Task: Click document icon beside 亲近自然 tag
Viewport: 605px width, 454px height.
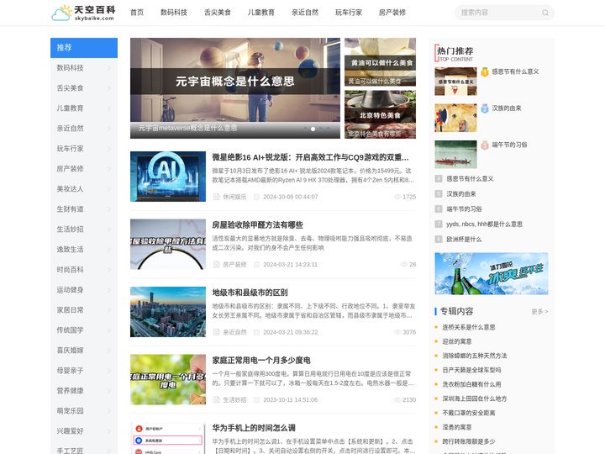Action: click(x=217, y=332)
